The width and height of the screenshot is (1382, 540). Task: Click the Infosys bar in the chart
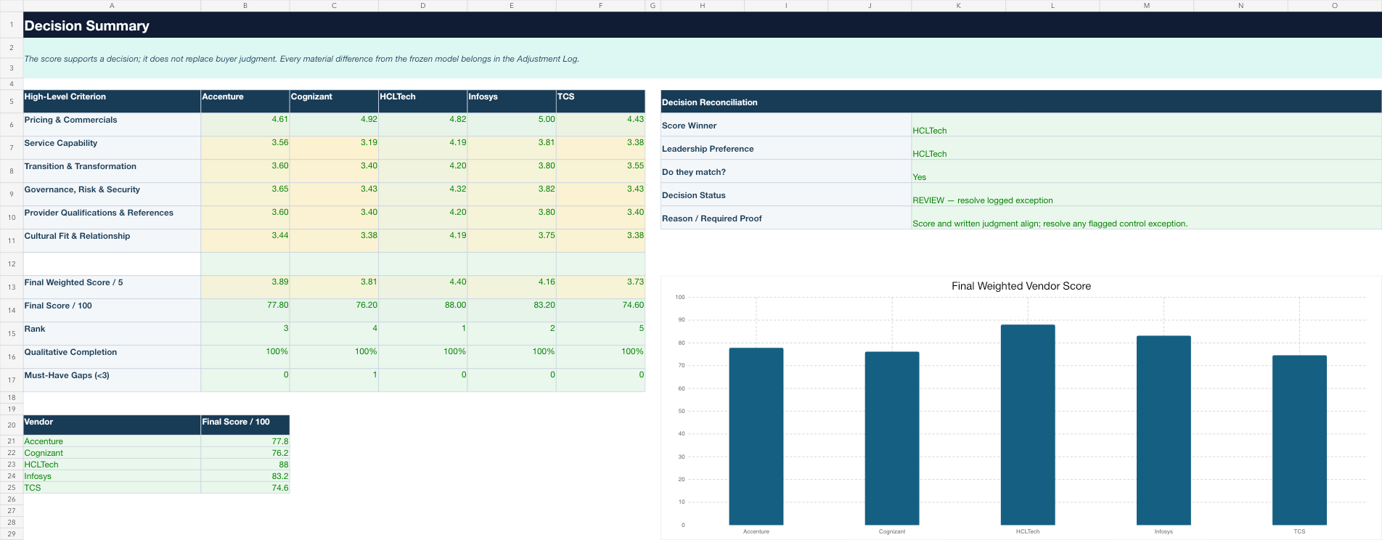click(1164, 430)
